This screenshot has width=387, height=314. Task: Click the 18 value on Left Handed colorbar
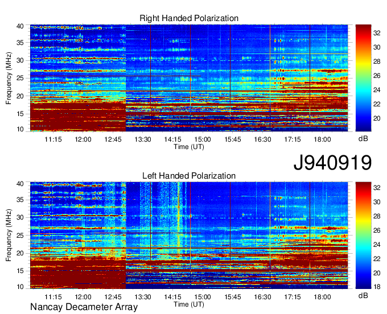(377, 287)
